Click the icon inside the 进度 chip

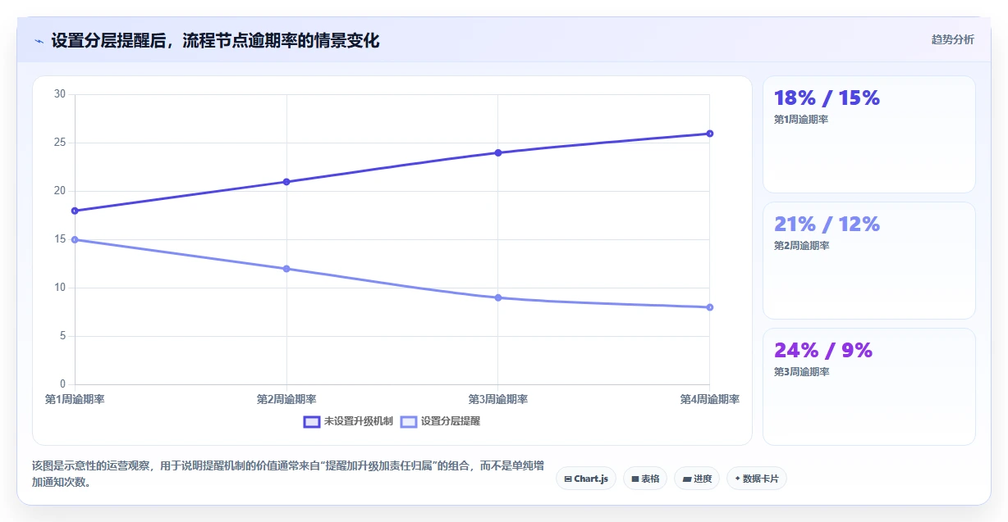pyautogui.click(x=686, y=479)
